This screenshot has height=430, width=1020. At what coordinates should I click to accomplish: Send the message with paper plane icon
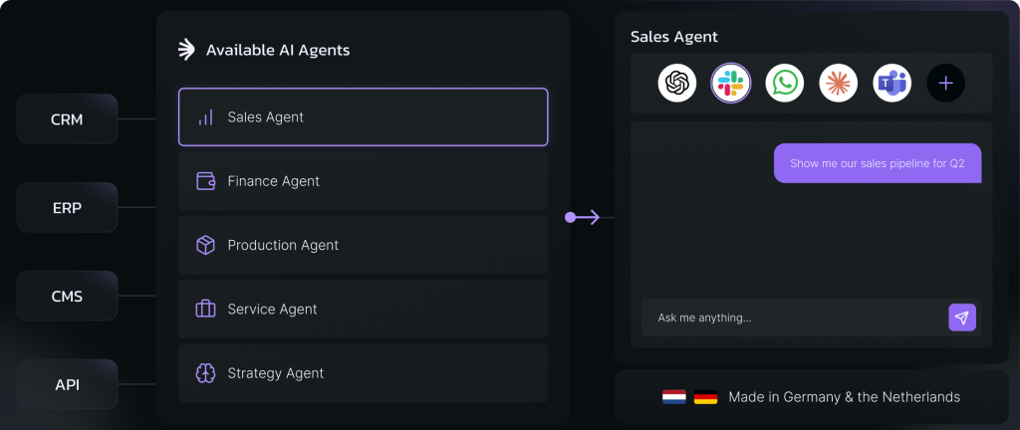tap(962, 318)
